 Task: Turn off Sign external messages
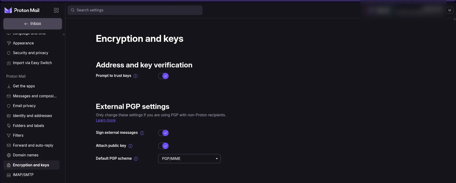(163, 132)
